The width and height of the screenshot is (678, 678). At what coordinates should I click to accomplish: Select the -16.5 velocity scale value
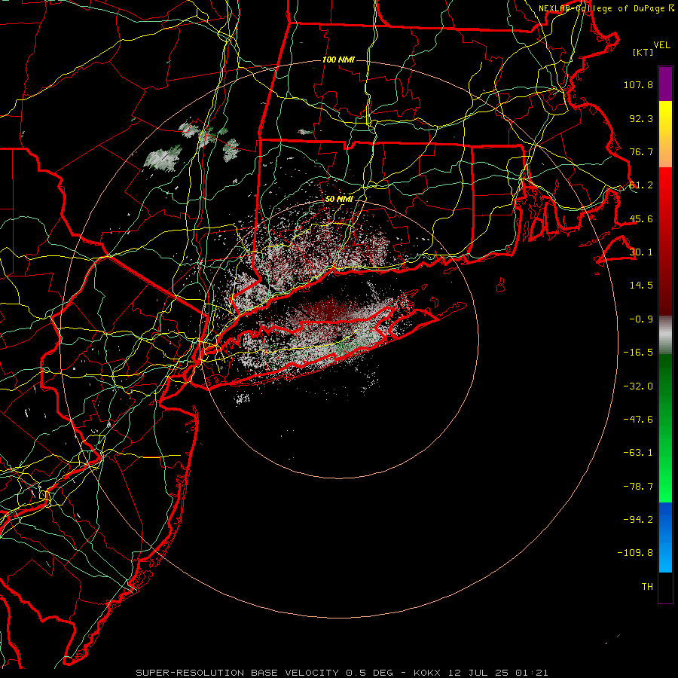pos(638,353)
